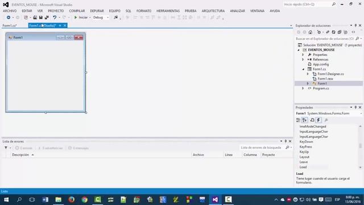Open the HERRAMIENTAS menu
The height and width of the screenshot is (205, 364).
pyautogui.click(x=168, y=11)
